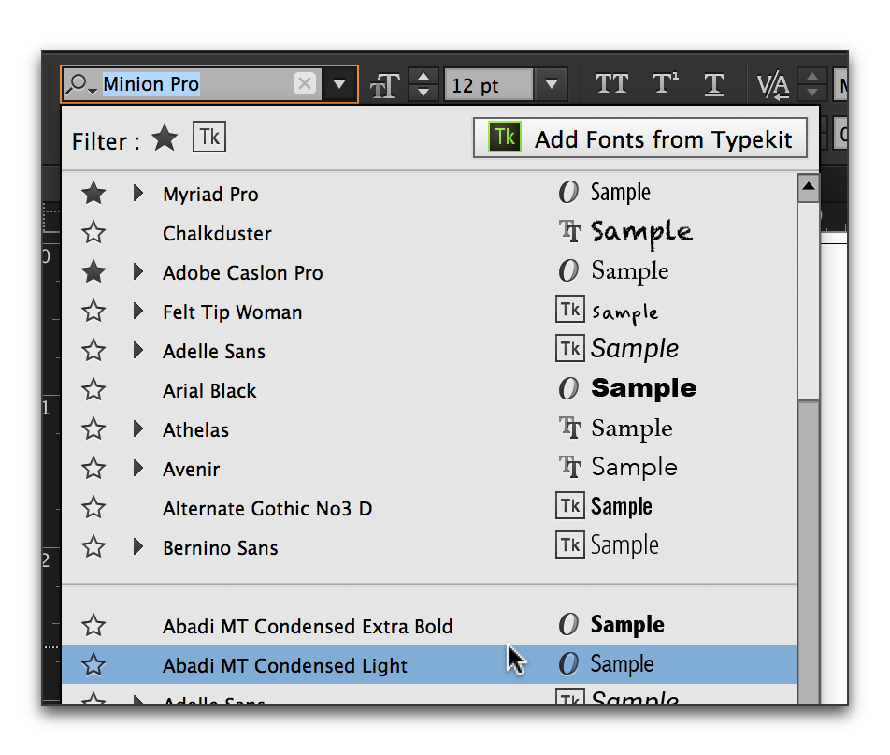Image resolution: width=890 pixels, height=755 pixels.
Task: Unfavorite Myriad Pro
Action: (93, 194)
